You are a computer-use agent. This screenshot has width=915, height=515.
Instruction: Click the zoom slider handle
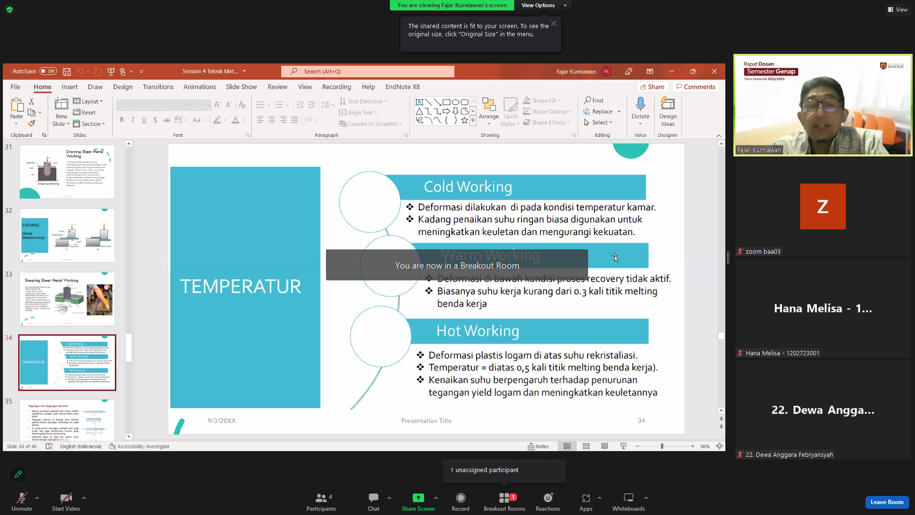coord(662,446)
